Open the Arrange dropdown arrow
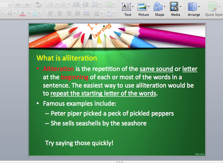 199,7
